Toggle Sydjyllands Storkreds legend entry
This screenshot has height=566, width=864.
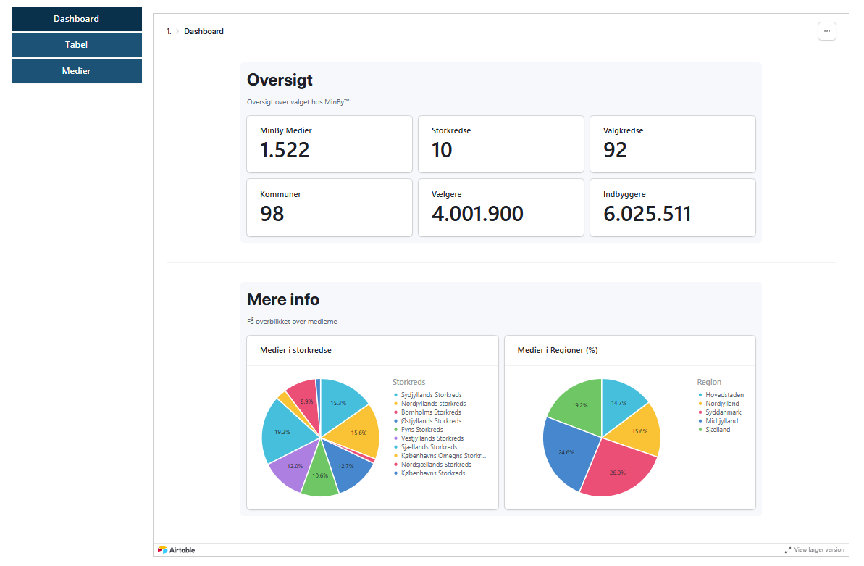431,395
